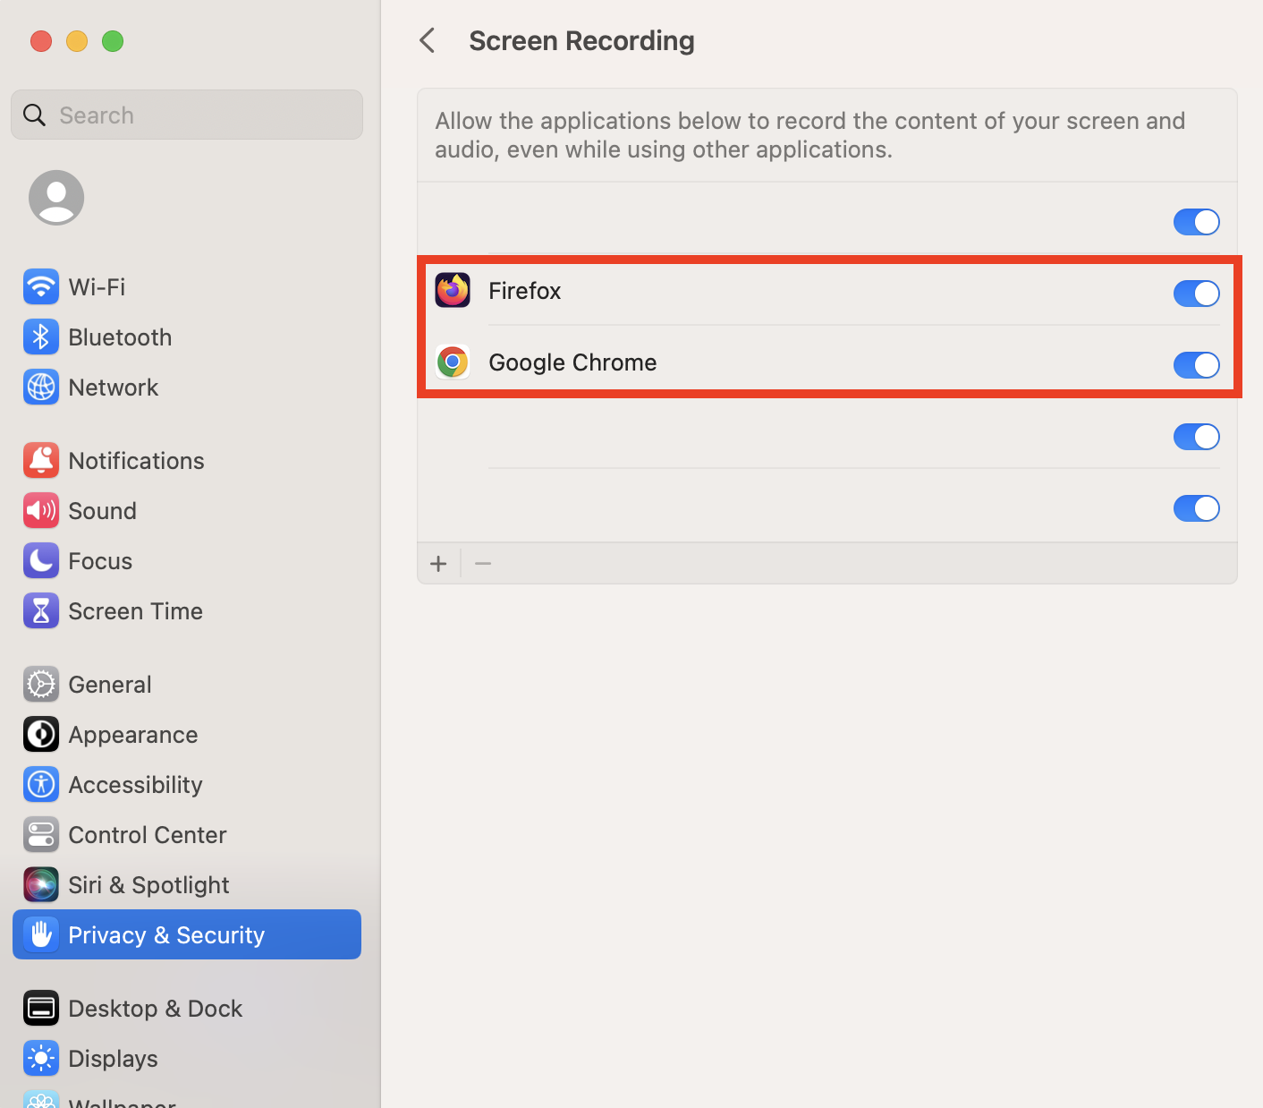1263x1108 pixels.
Task: Disable screen recording for Firefox
Action: [x=1196, y=294]
